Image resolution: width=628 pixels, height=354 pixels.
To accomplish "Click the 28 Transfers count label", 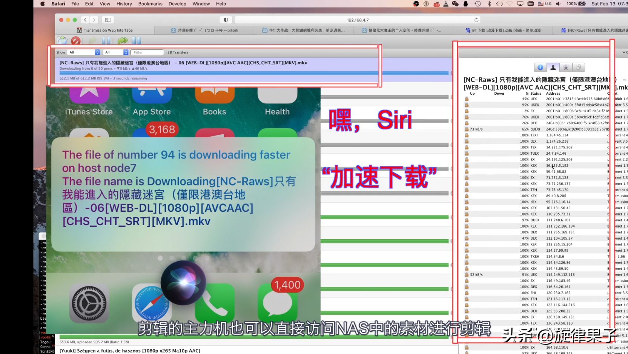I will tap(178, 52).
